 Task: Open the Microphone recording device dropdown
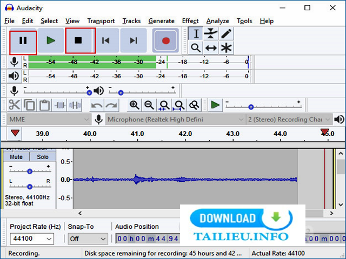click(x=175, y=119)
